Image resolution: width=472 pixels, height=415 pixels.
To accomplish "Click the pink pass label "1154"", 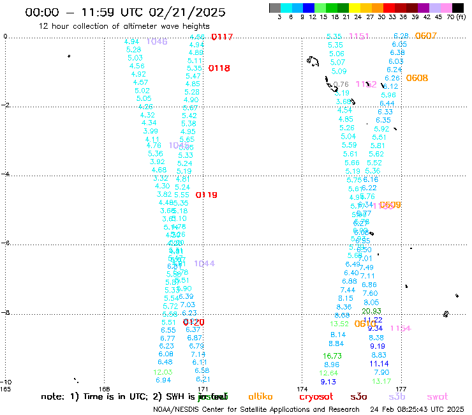I will [x=401, y=328].
